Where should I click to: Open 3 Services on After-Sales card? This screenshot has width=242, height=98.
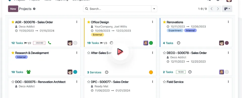coord(94,72)
